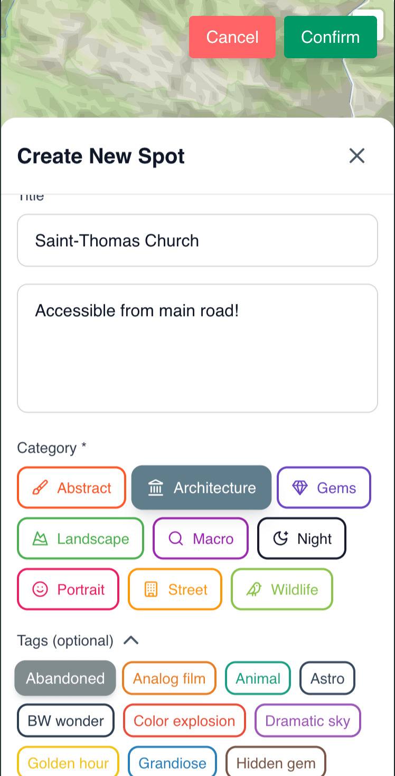Click the title field containing Saint-Thomas Church
The height and width of the screenshot is (776, 395).
tap(197, 240)
